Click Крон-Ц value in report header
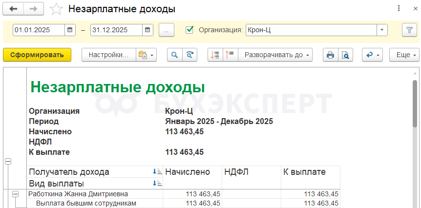421x208 pixels. [x=179, y=111]
